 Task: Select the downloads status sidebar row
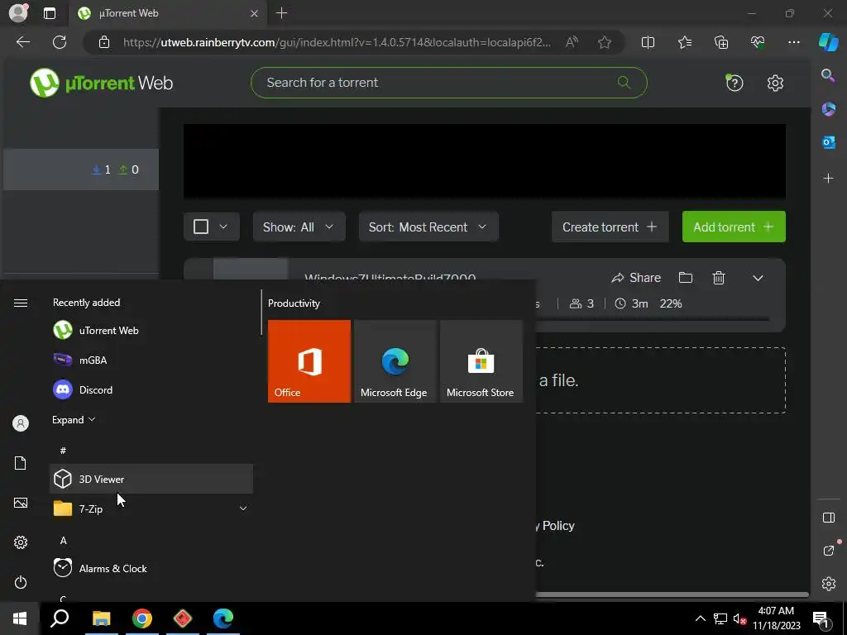click(x=81, y=169)
